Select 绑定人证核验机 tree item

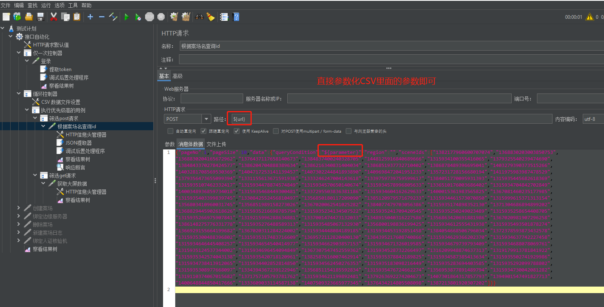point(50,241)
